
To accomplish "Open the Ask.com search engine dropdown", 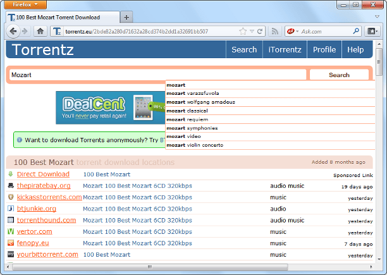I will click(x=293, y=32).
